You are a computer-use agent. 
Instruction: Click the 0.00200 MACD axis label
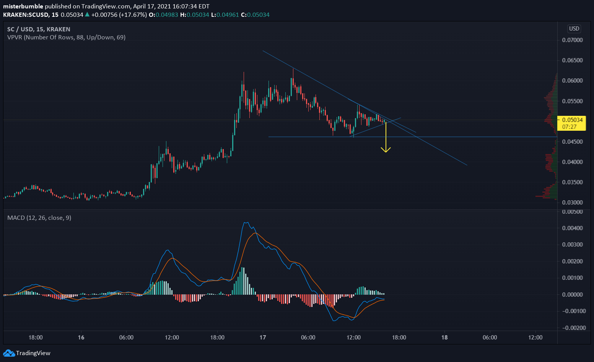(x=572, y=261)
